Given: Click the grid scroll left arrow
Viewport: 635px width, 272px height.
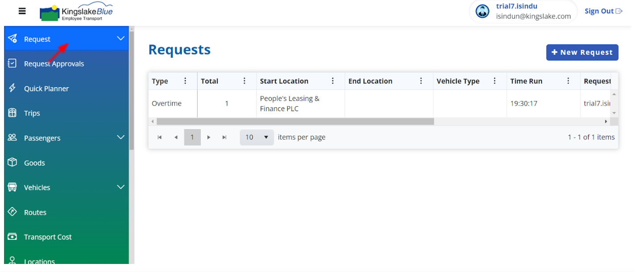Looking at the screenshot, I should 152,121.
